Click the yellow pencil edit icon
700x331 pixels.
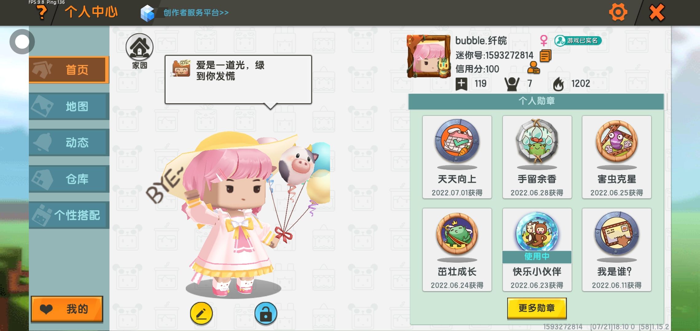click(x=201, y=314)
